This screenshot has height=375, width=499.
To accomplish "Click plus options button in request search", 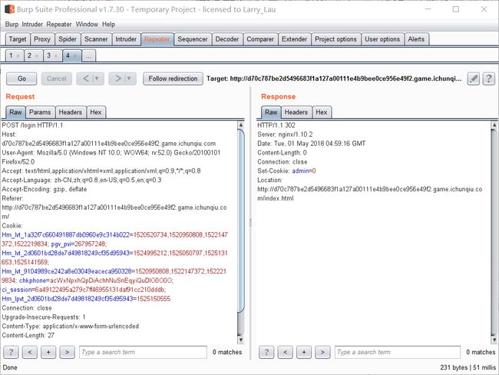I will 48,352.
